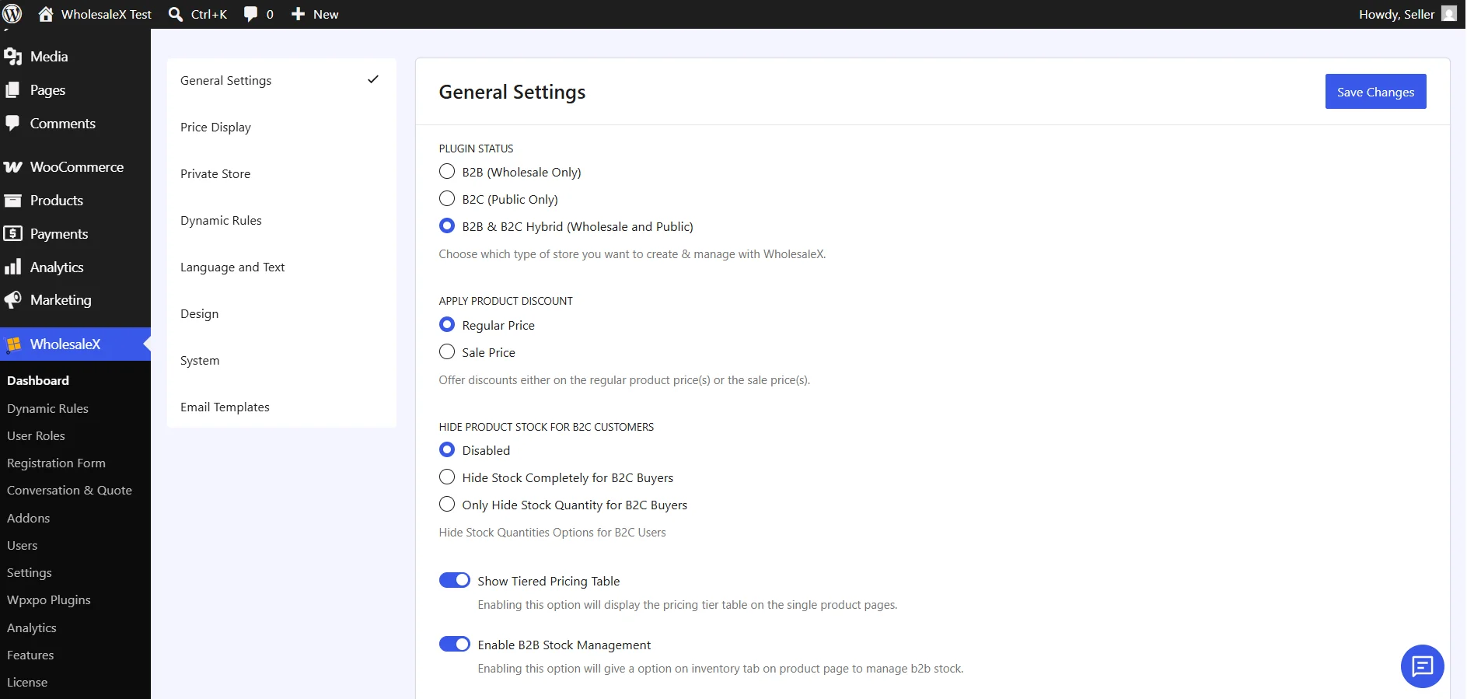
Task: Click the plus icon beside New
Action: (x=298, y=14)
